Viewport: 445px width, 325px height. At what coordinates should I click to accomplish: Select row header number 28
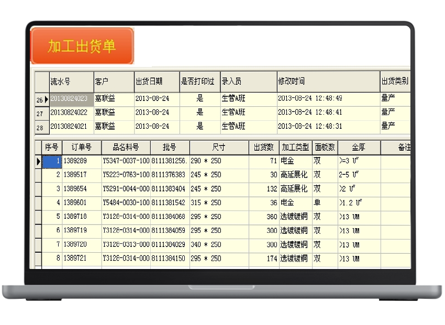tap(41, 127)
